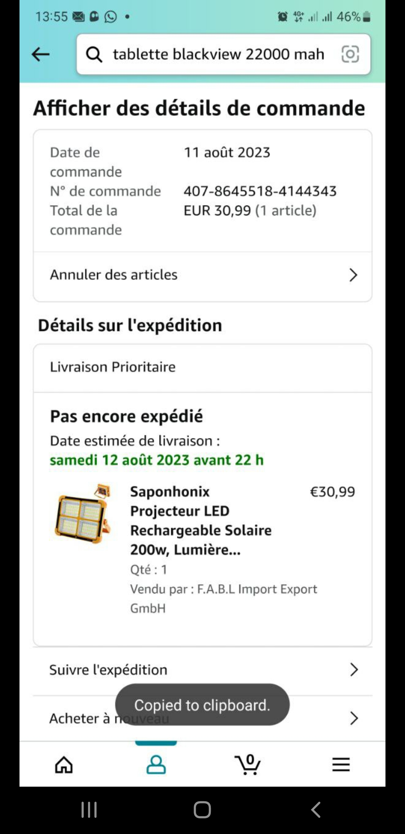
Task: Tap Android recent apps button
Action: coord(89,810)
